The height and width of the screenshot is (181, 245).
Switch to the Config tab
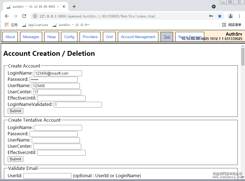click(69, 37)
